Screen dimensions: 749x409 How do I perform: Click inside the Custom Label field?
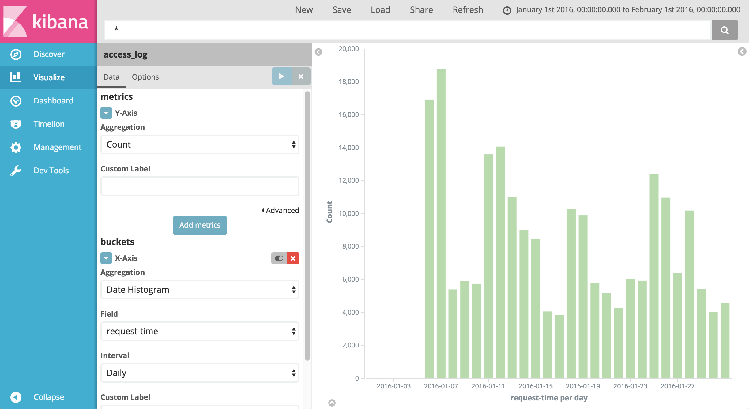(x=199, y=186)
